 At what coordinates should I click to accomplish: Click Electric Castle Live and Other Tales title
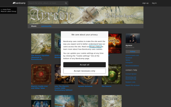39,87
